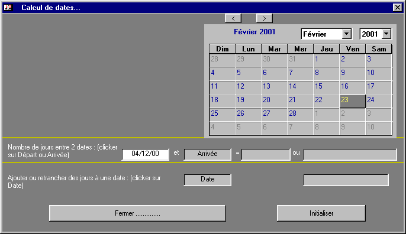The height and width of the screenshot is (234, 406).
Task: Select day 14 in the calendar
Action: 301,87
